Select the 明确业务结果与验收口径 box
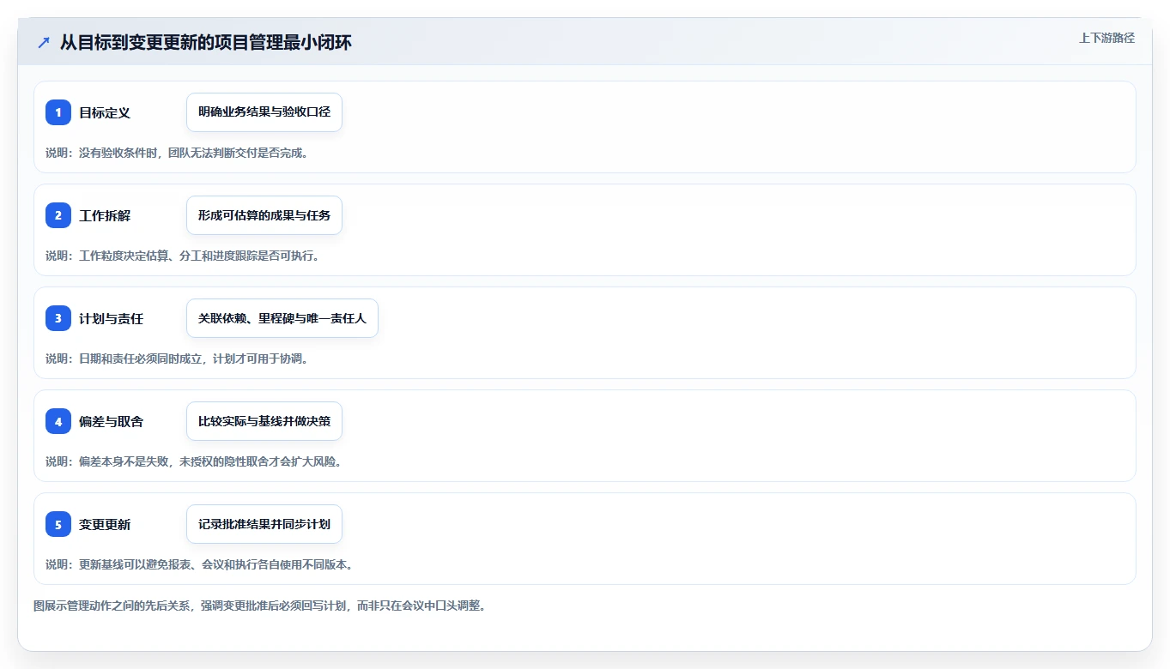1170x669 pixels. tap(264, 112)
